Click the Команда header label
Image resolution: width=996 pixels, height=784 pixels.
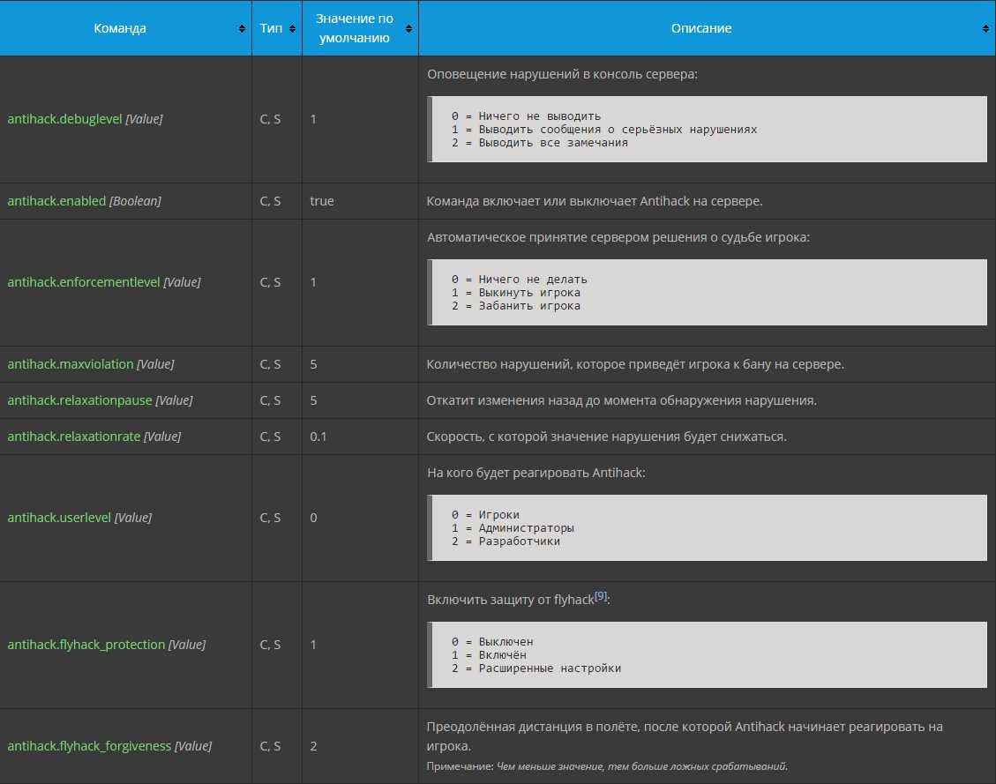coord(120,28)
